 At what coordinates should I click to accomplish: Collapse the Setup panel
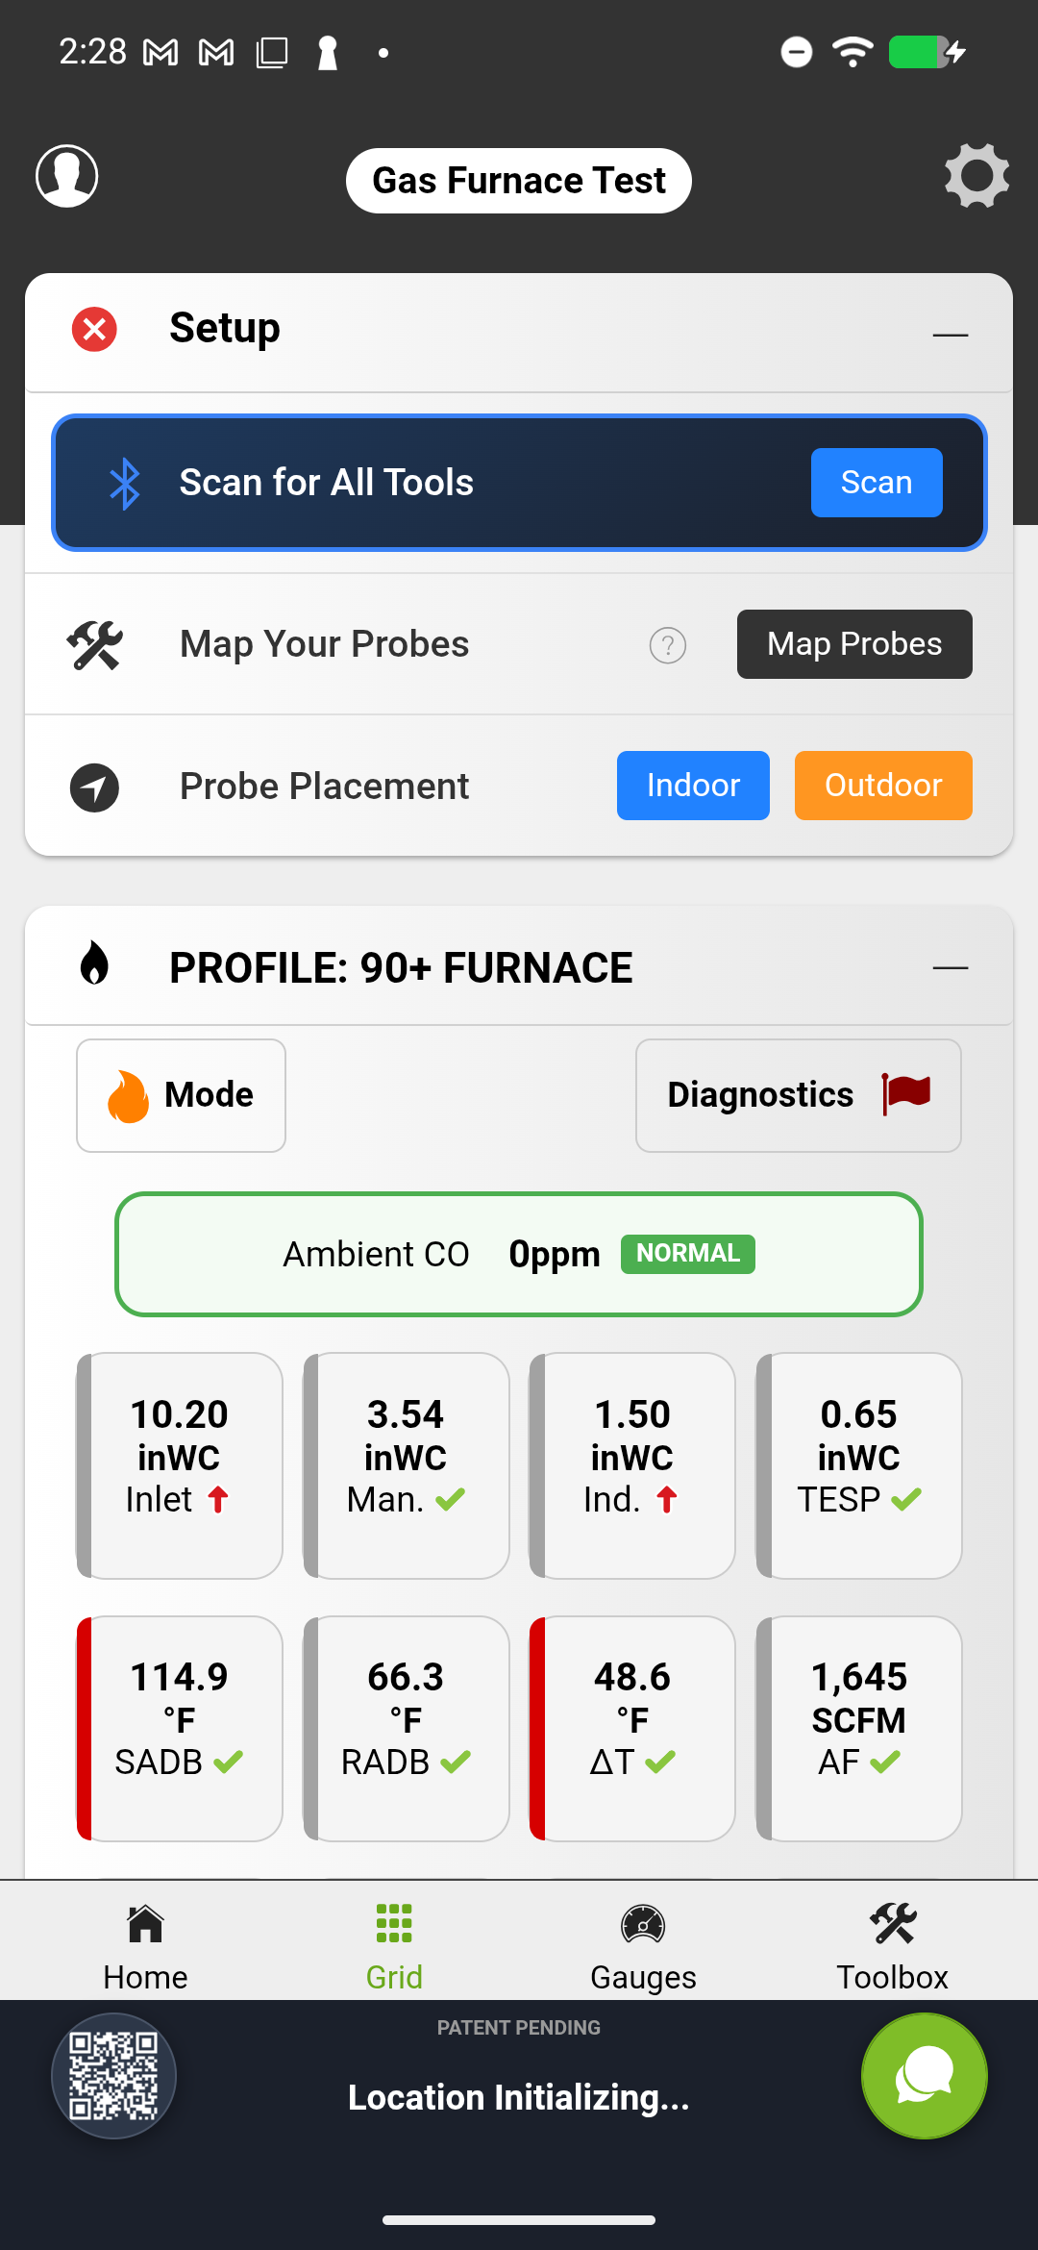tap(950, 334)
